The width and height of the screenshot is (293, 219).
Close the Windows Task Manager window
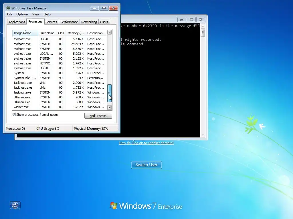click(113, 8)
